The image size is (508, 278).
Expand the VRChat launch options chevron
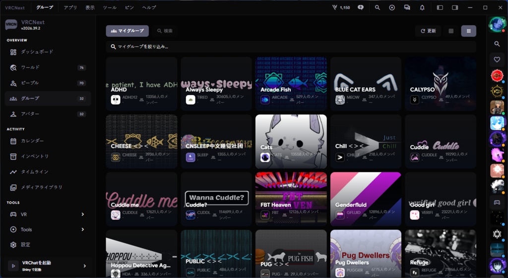pyautogui.click(x=84, y=266)
